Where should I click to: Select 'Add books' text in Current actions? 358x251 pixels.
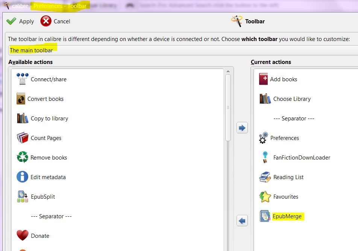(284, 79)
